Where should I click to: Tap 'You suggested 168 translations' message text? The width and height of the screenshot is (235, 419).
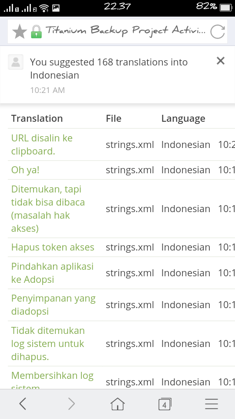109,69
